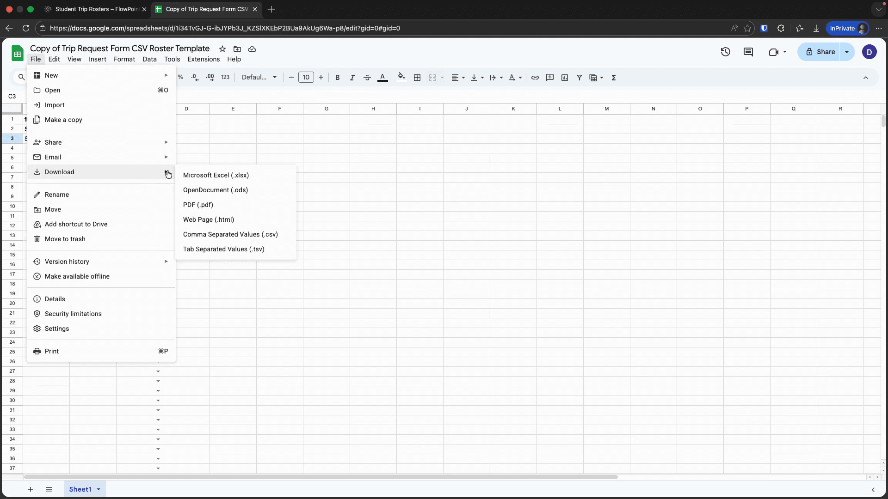Star the spreadsheet document
Image resolution: width=888 pixels, height=499 pixels.
click(x=222, y=49)
